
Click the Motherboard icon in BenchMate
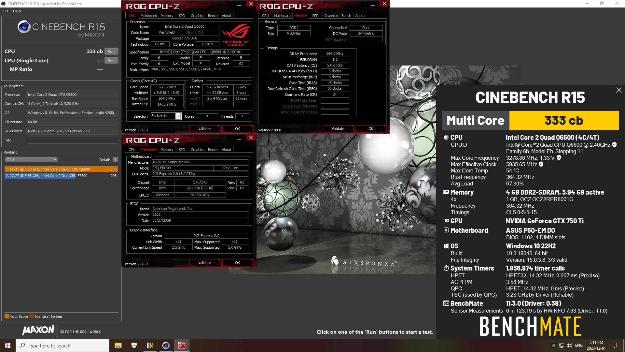pyautogui.click(x=446, y=230)
